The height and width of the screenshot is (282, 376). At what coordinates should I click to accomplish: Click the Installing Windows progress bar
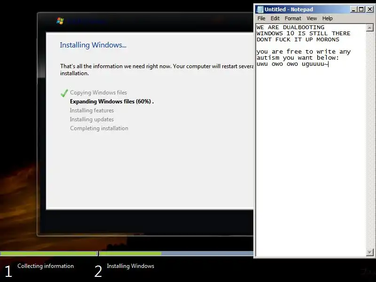pos(176,253)
